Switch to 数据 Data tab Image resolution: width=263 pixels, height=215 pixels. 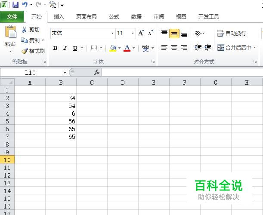point(136,17)
